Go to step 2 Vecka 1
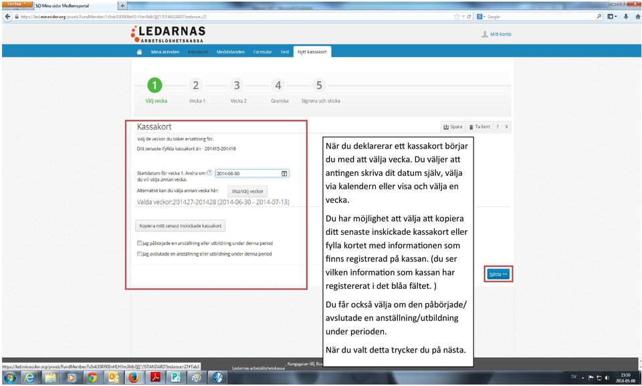Image resolution: width=642 pixels, height=386 pixels. pyautogui.click(x=196, y=85)
